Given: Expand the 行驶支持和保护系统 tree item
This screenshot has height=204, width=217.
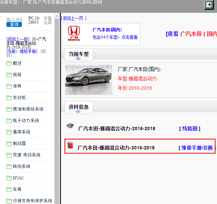Looking at the screenshot, I should [x=33, y=201].
